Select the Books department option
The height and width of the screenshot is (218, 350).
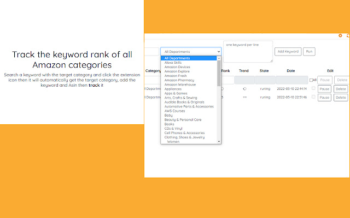[x=169, y=124]
